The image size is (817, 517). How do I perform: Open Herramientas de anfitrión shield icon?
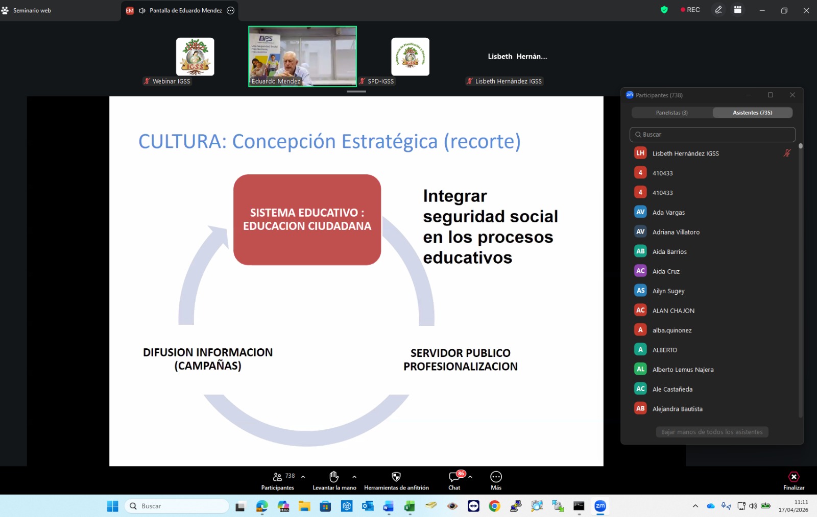(x=396, y=477)
